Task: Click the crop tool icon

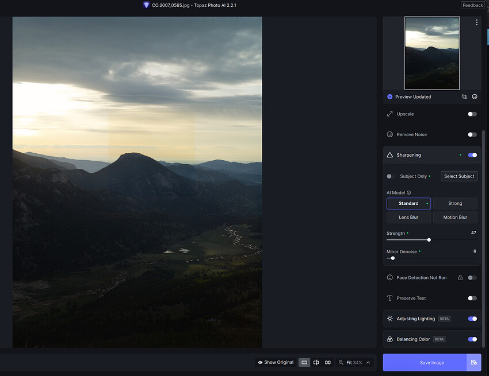Action: (x=464, y=97)
